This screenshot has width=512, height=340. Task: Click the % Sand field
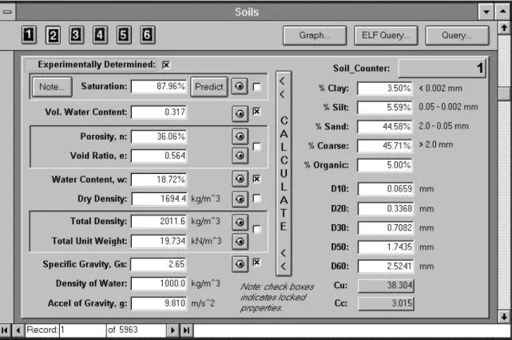pyautogui.click(x=385, y=127)
